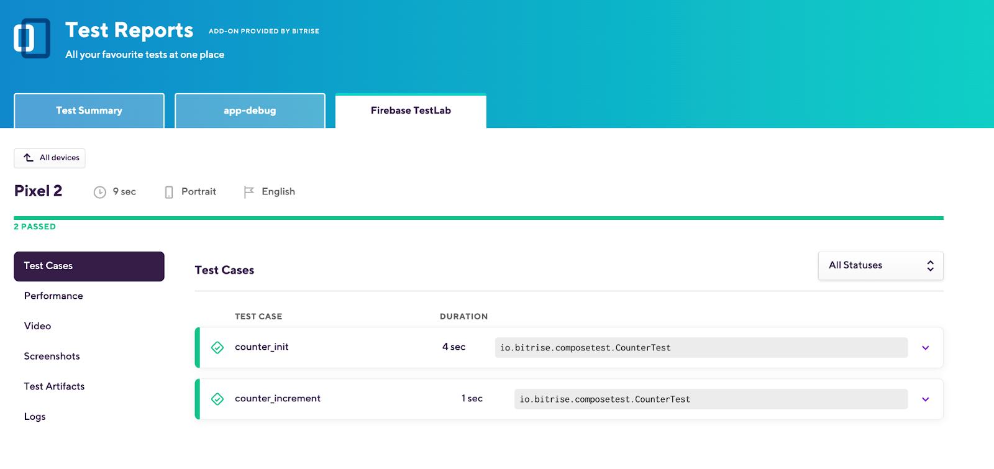994x469 pixels.
Task: Click the Bitrise Test Reports logo icon
Action: pyautogui.click(x=32, y=39)
